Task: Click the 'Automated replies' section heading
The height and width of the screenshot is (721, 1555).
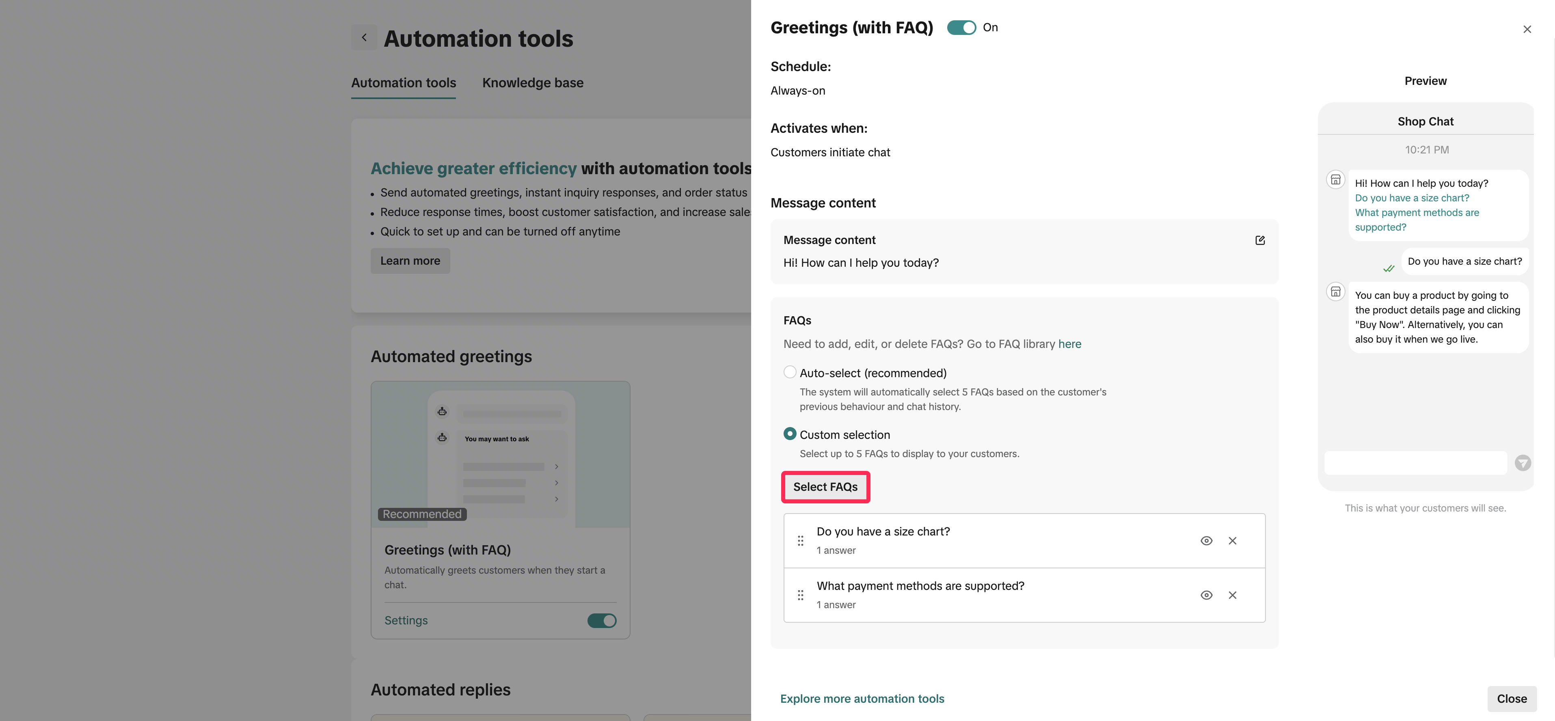Action: pos(440,690)
